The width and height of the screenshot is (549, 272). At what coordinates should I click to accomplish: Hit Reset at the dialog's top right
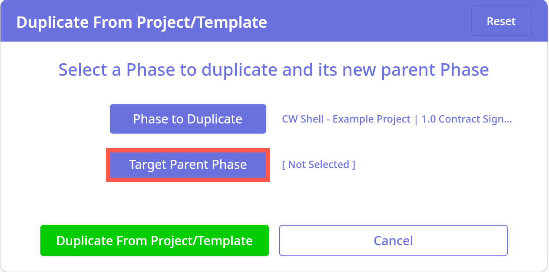pyautogui.click(x=501, y=21)
